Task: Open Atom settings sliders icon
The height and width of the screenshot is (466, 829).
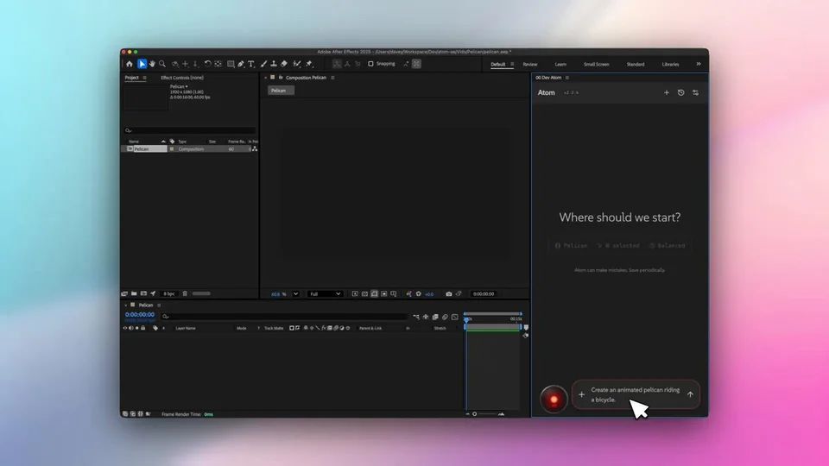Action: point(696,92)
